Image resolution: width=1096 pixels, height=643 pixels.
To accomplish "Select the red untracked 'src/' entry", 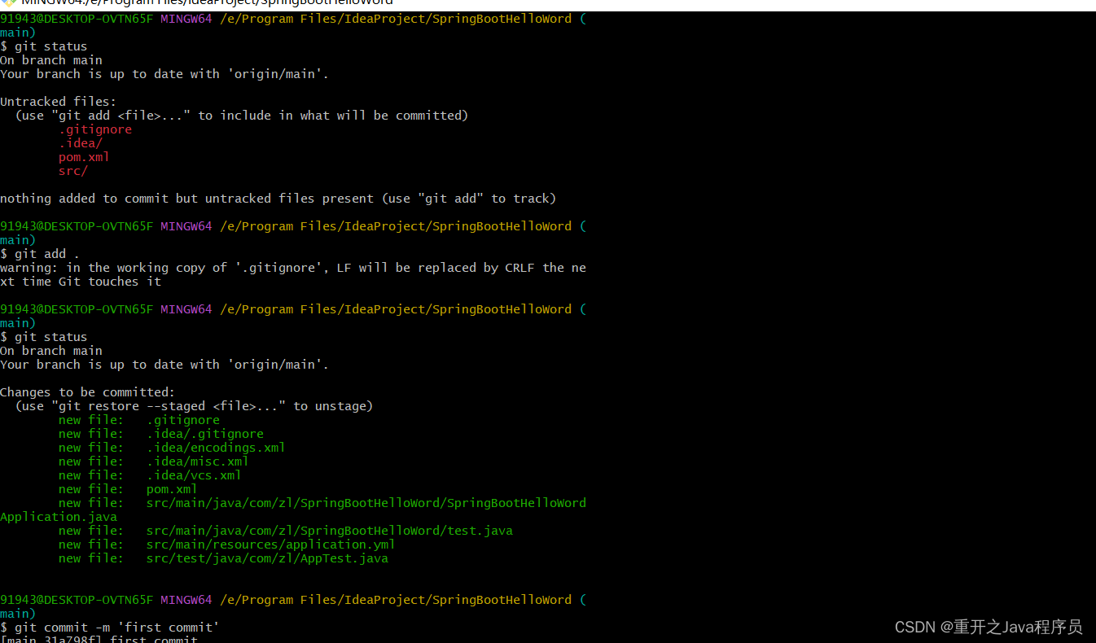I will 73,171.
